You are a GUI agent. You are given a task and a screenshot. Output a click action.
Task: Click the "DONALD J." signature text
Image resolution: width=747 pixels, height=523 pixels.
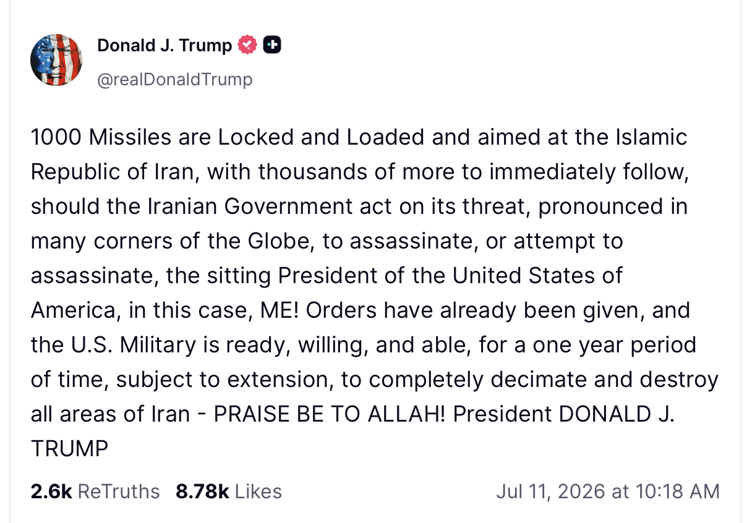tap(617, 413)
